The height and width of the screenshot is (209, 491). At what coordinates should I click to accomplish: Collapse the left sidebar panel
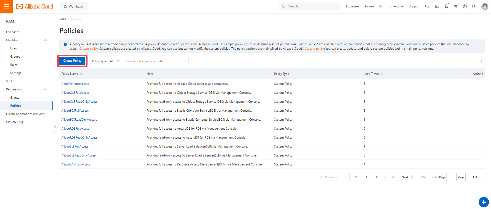pyautogui.click(x=55, y=127)
